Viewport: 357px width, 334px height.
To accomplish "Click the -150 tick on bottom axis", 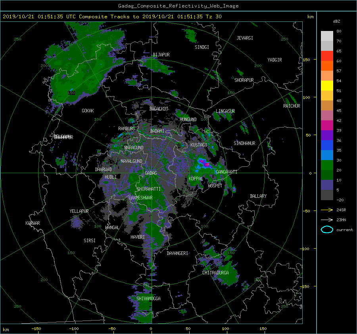I will pyautogui.click(x=36, y=328).
